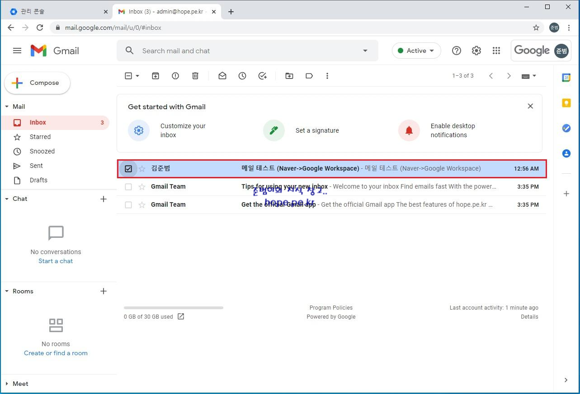Bookmark this page star in address bar
The height and width of the screenshot is (394, 580).
[x=536, y=28]
